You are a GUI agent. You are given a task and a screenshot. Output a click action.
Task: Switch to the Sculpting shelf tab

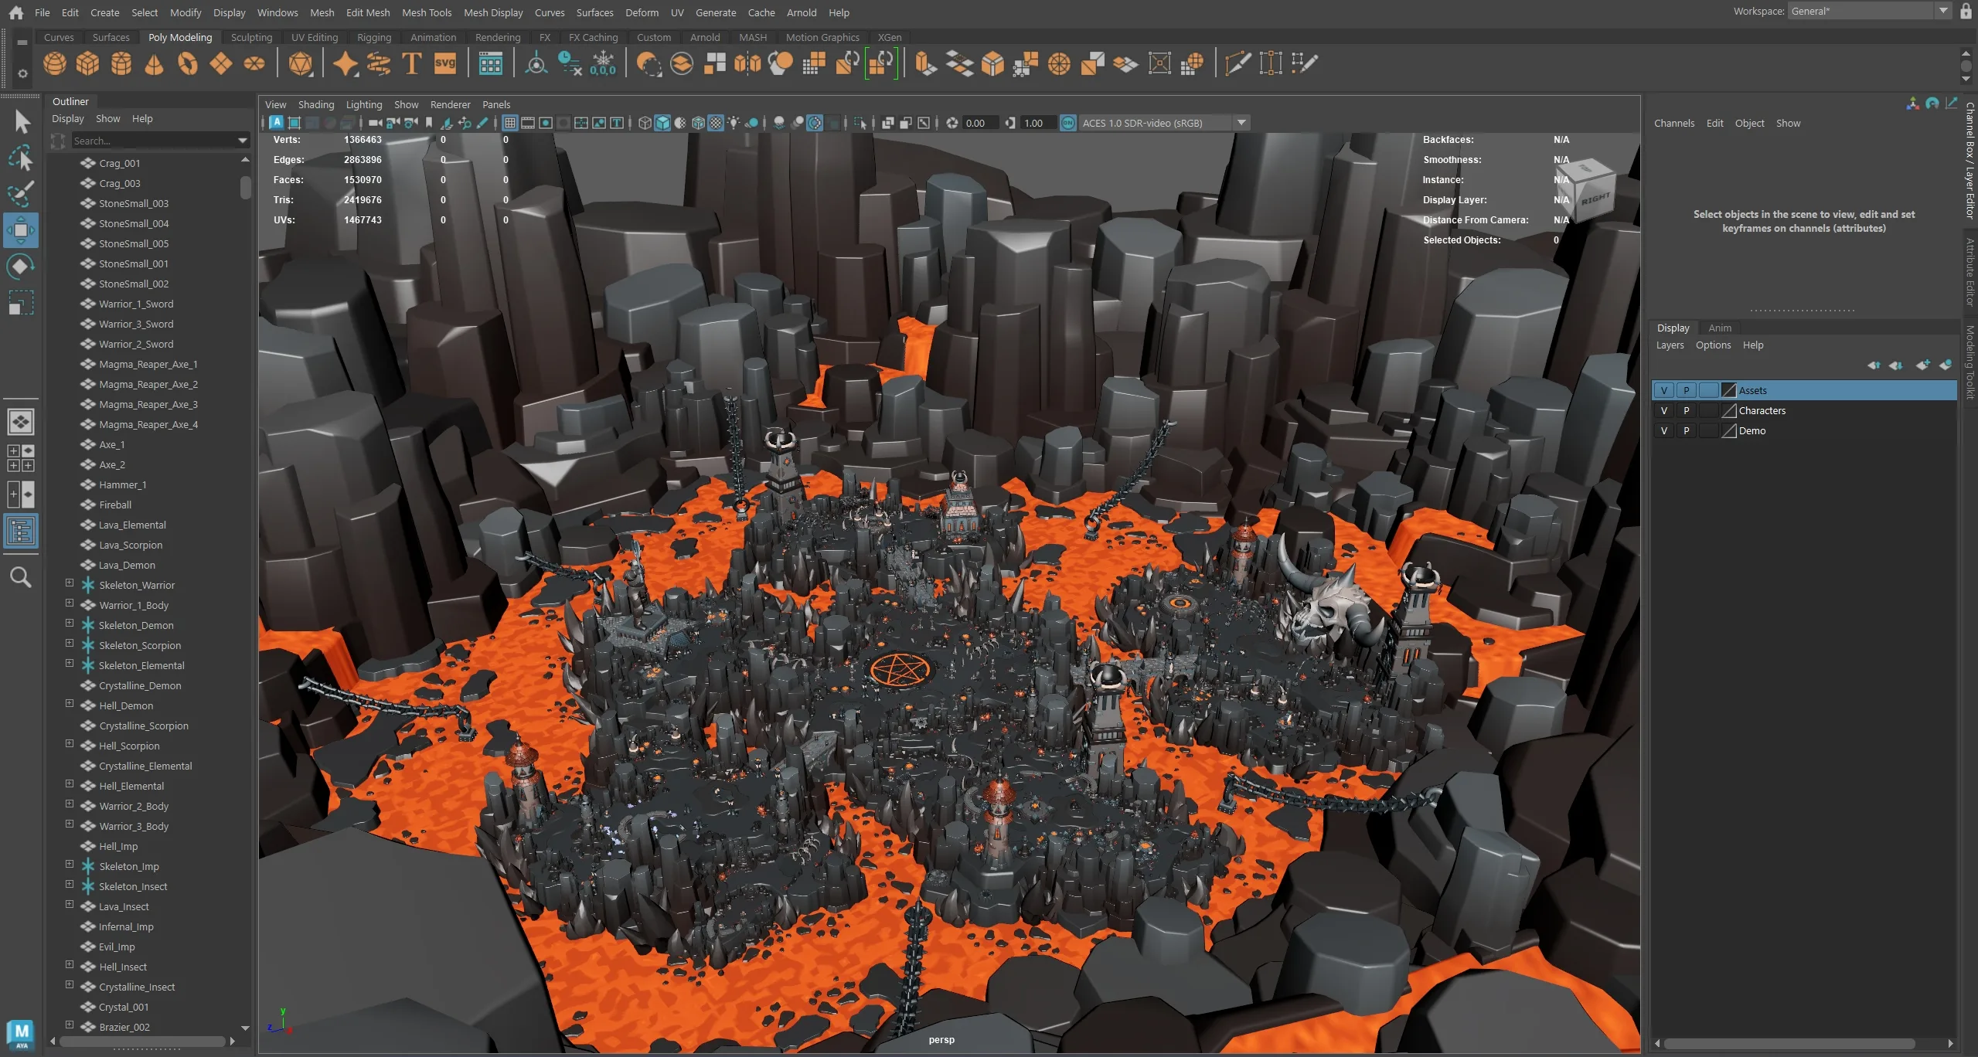click(251, 37)
